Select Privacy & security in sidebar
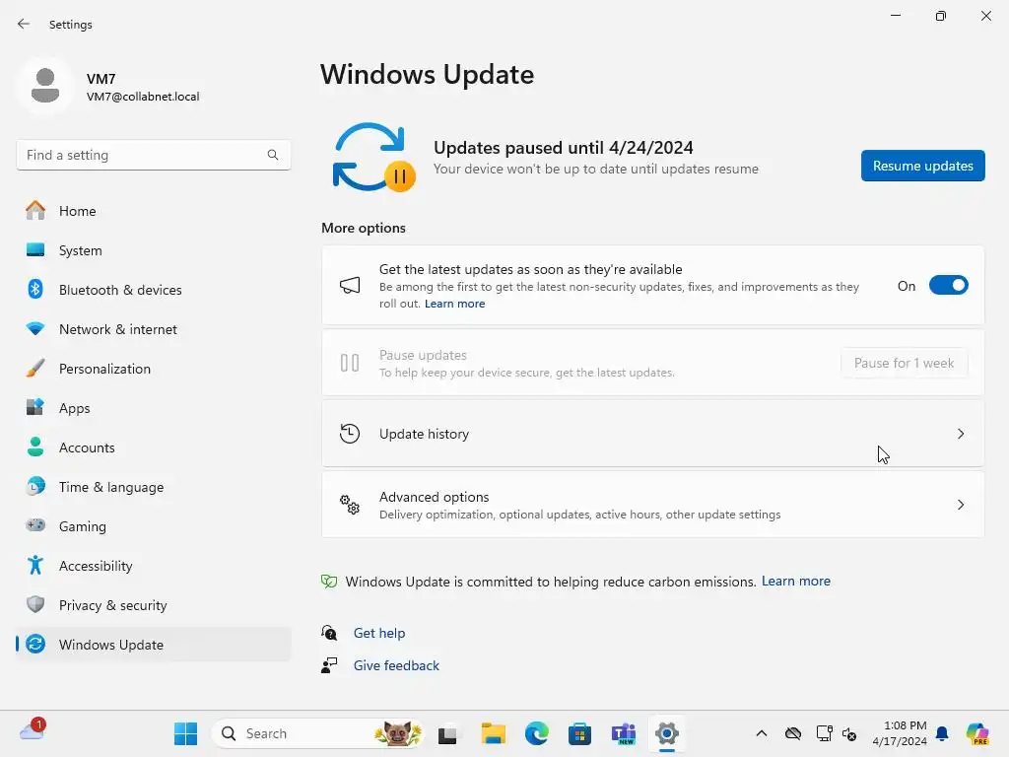This screenshot has height=757, width=1009. click(x=153, y=605)
